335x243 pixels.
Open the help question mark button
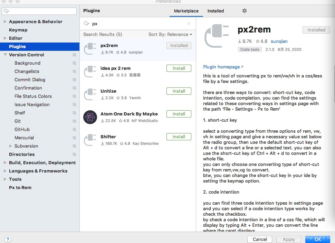point(8,239)
